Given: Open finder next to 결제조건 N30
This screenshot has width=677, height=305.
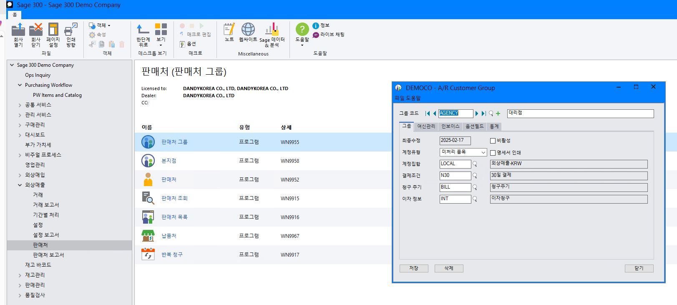Looking at the screenshot, I should click(x=475, y=176).
